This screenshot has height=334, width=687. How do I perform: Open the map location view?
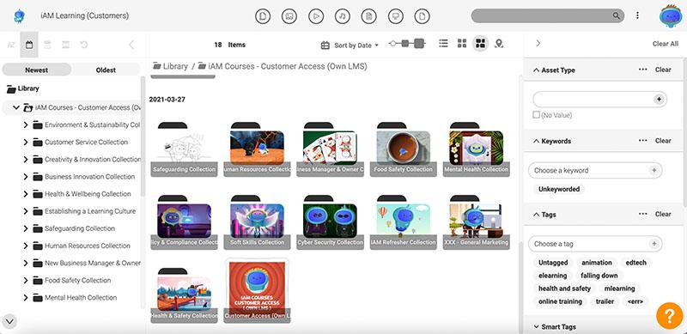[499, 44]
